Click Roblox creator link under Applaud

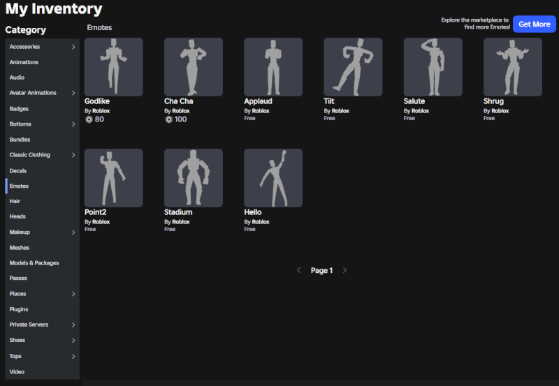(x=261, y=111)
